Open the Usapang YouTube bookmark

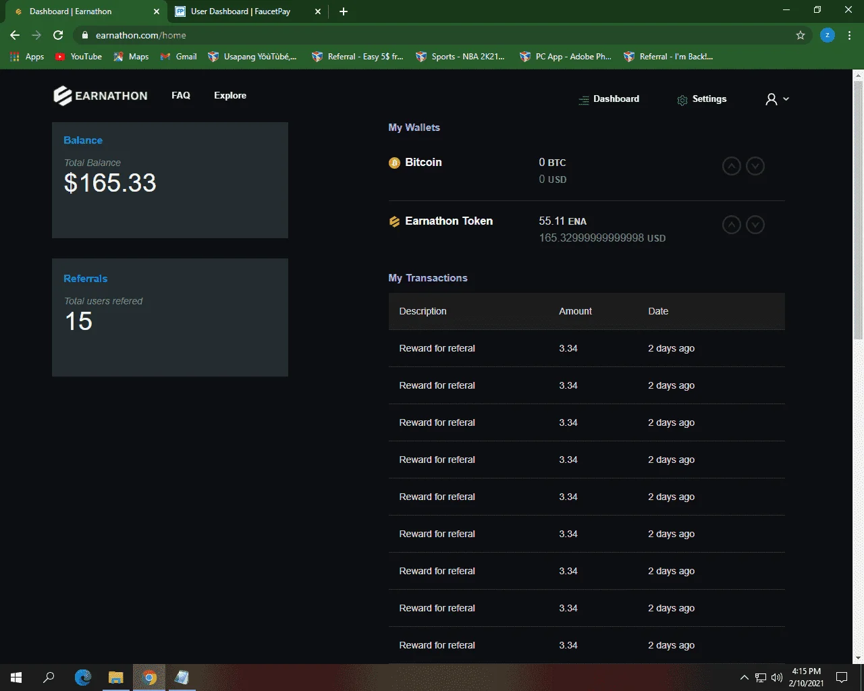point(252,57)
